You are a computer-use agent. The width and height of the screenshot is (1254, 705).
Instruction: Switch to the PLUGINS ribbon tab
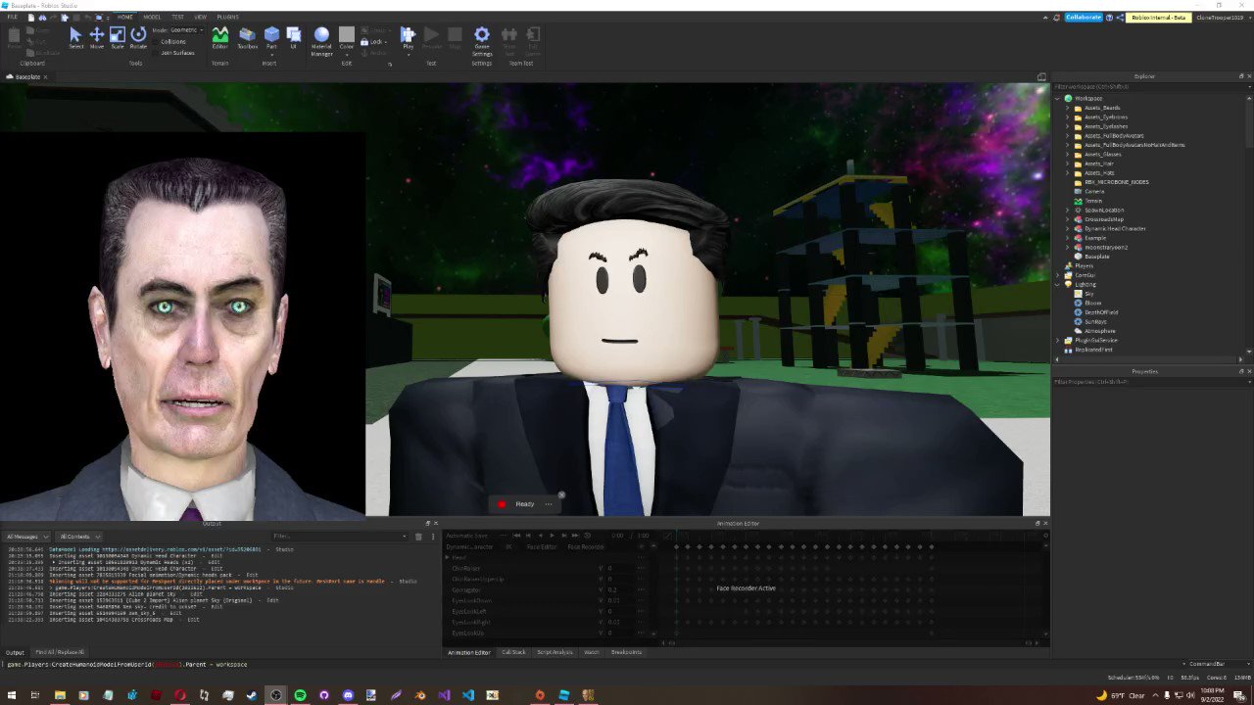tap(227, 17)
